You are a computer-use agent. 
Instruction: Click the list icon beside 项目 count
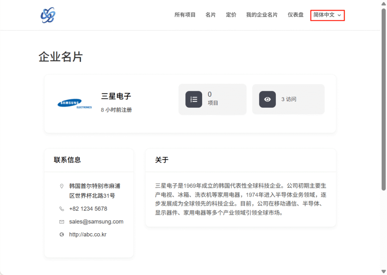193,99
